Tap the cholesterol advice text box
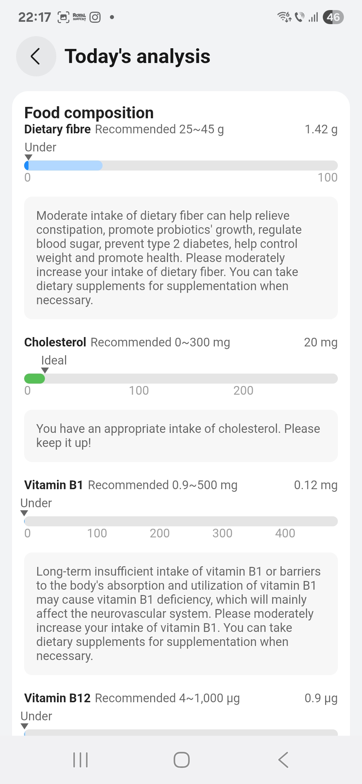Screen dimensions: 362x784 coord(181,436)
